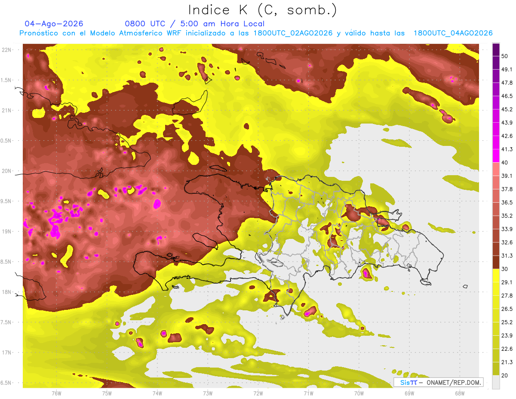Click the '45.2' colorbar label
The image size is (516, 399).
point(507,109)
